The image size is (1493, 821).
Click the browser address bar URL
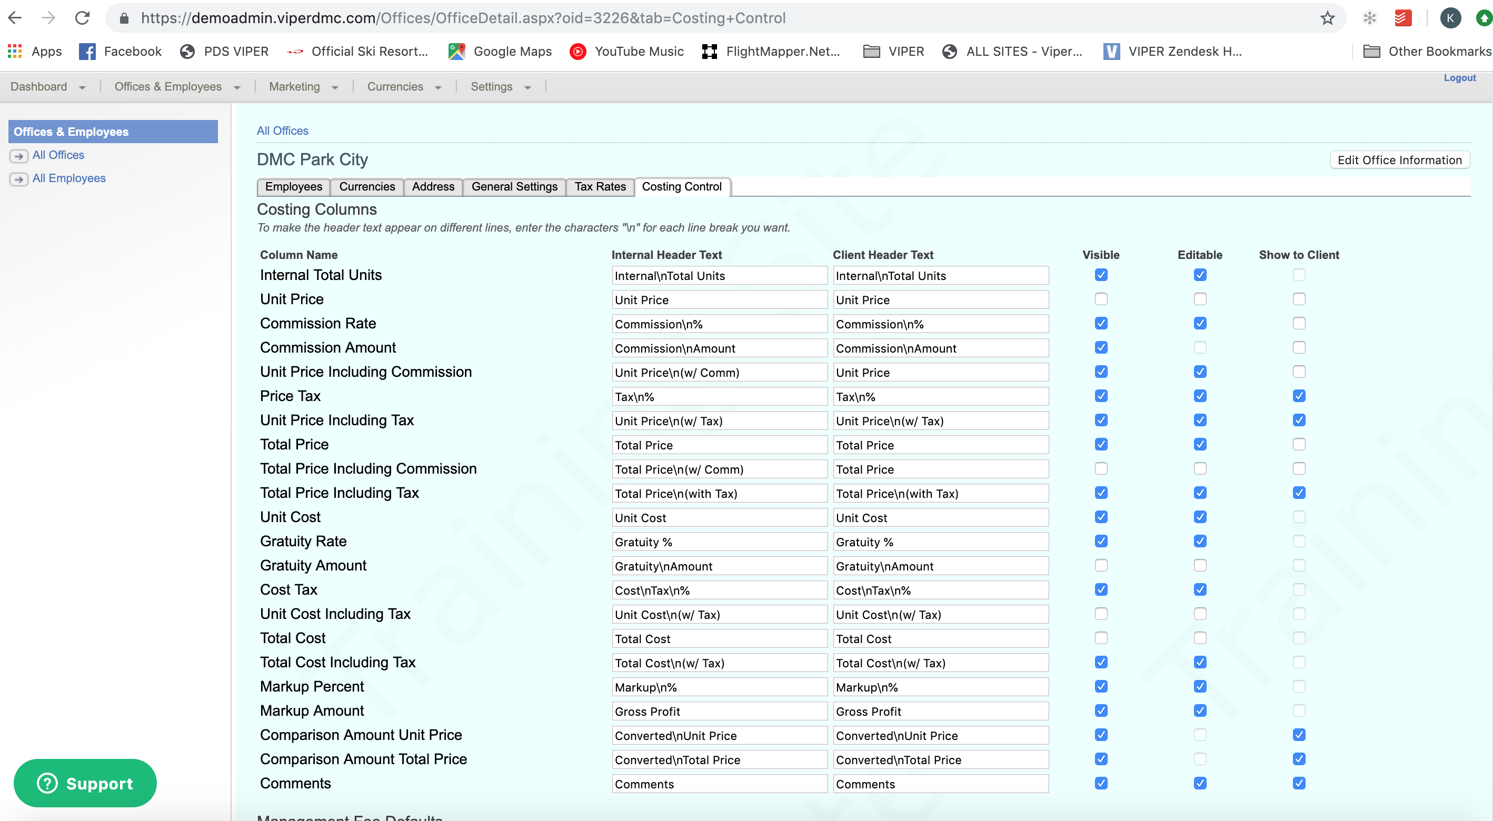pyautogui.click(x=464, y=18)
